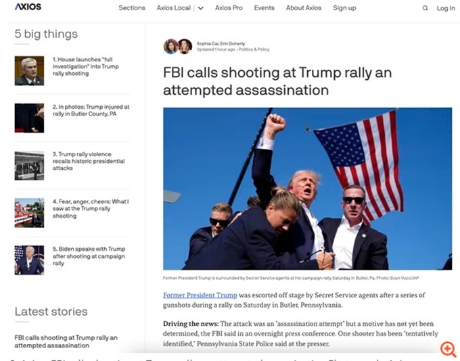Screen dimensions: 460x361
Task: Click the latest story FBI attempted assassination
Action: (66, 341)
